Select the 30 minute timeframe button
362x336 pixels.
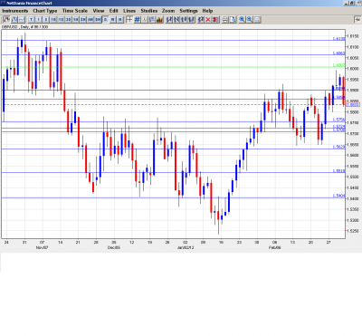pos(68,20)
